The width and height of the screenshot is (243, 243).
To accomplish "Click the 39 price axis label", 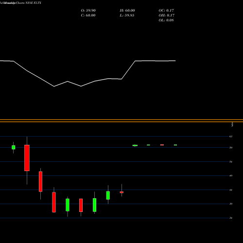I will 231,204.
